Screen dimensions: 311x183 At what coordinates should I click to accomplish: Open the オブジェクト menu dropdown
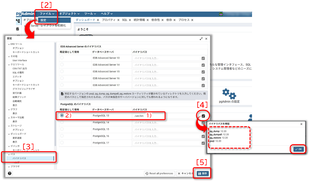69,14
